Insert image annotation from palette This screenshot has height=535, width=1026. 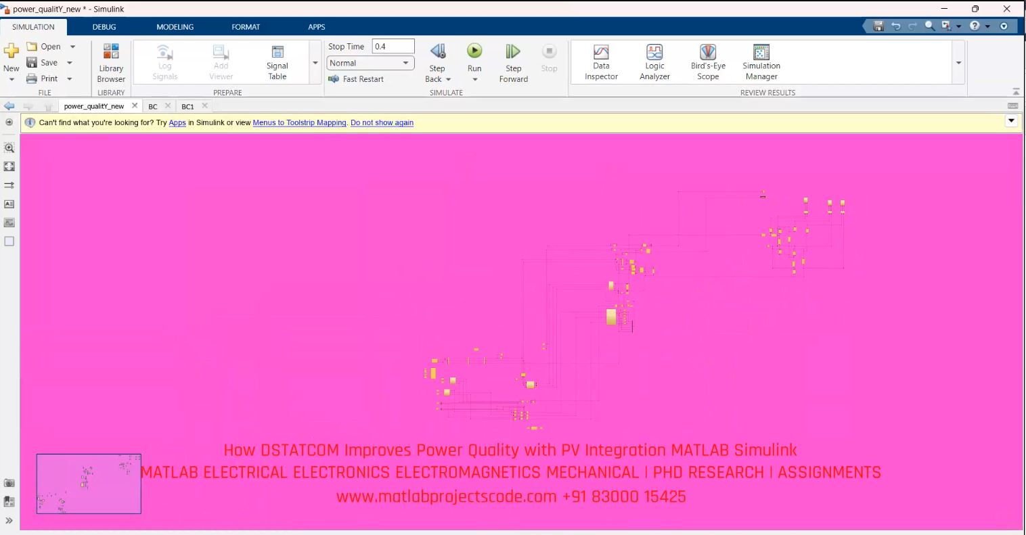point(9,223)
